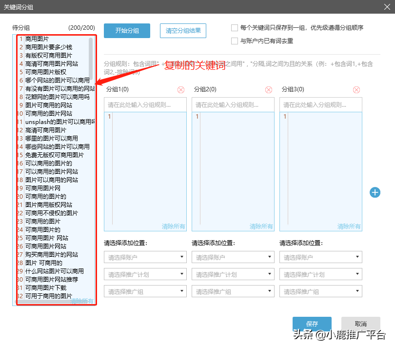Image resolution: width=395 pixels, height=349 pixels.
Task: Open 请选择账户 dropdown under 分组2
Action: 233,257
